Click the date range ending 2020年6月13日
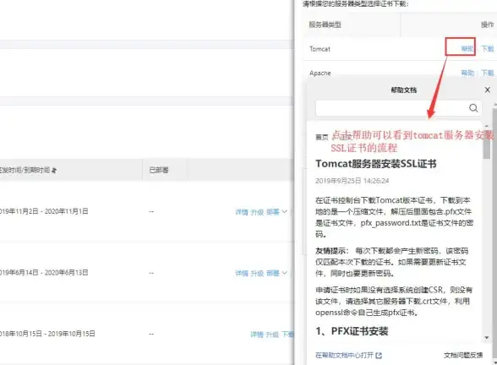The width and height of the screenshot is (497, 365). click(x=44, y=272)
